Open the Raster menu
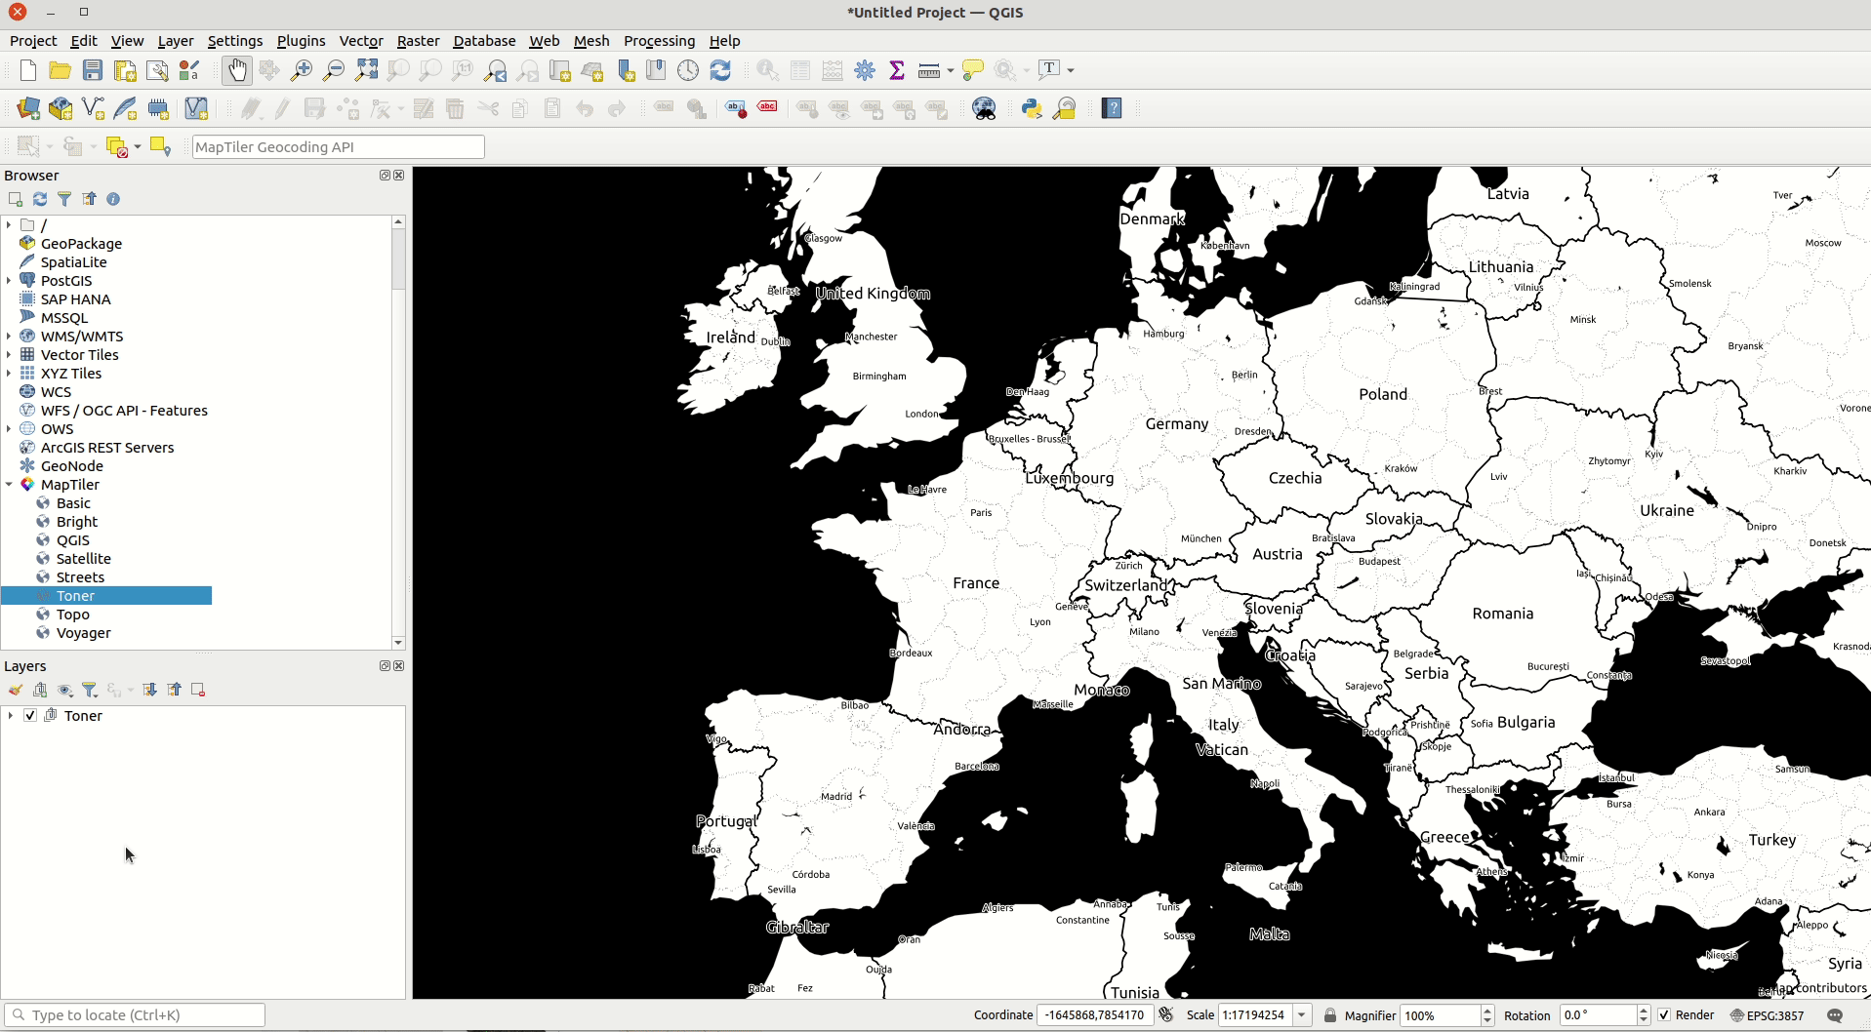 [x=418, y=41]
